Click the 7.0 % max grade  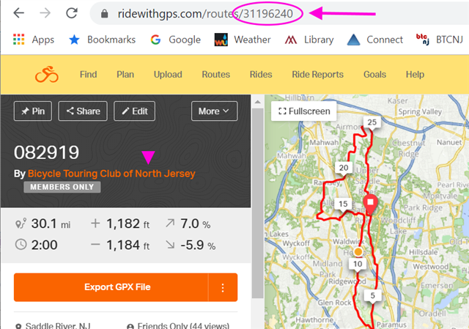pos(188,223)
